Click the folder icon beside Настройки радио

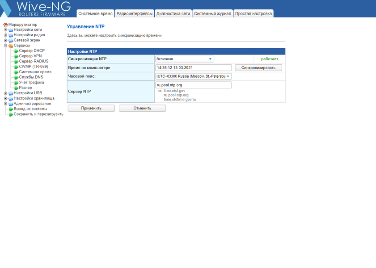[x=11, y=35]
